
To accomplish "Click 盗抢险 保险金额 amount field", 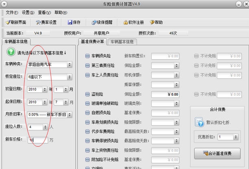I will coord(165,94).
